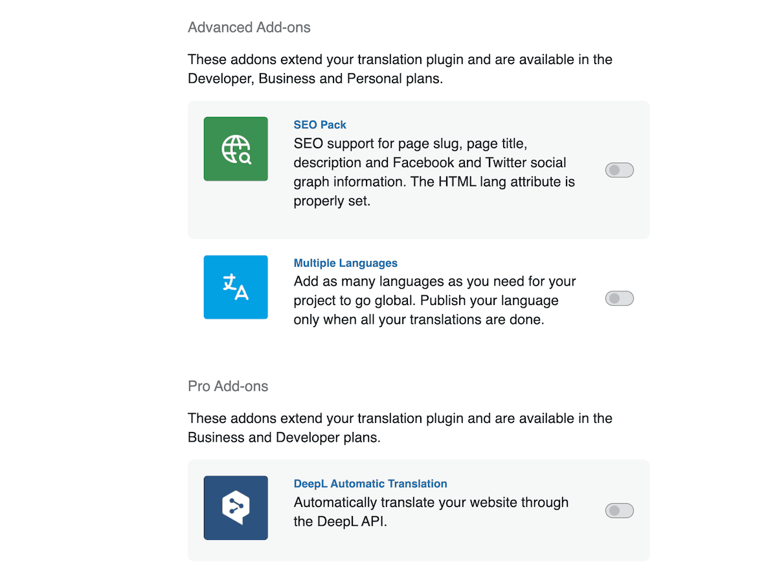Select the SEO Pack add-on thumbnail

tap(236, 149)
